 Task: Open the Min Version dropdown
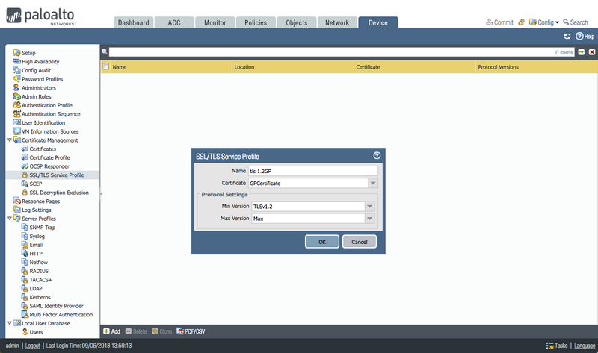coord(369,207)
